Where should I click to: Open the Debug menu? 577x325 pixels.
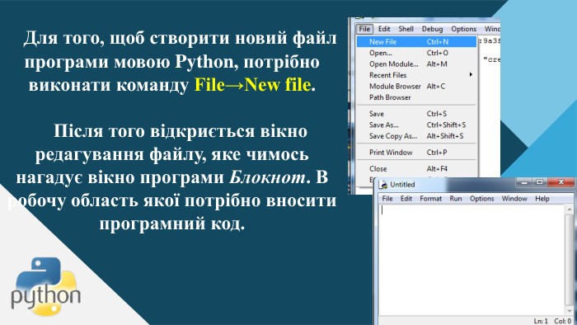click(x=432, y=29)
